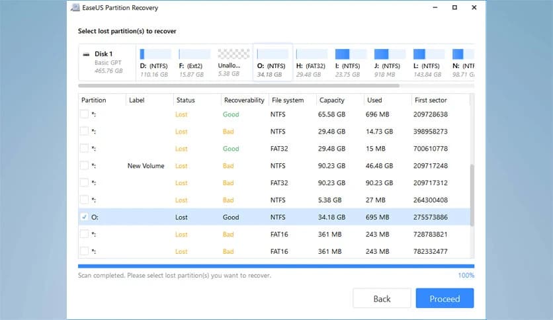This screenshot has width=553, height=320.
Task: Select the J: (NTFS) 918 MB block
Action: [390, 63]
